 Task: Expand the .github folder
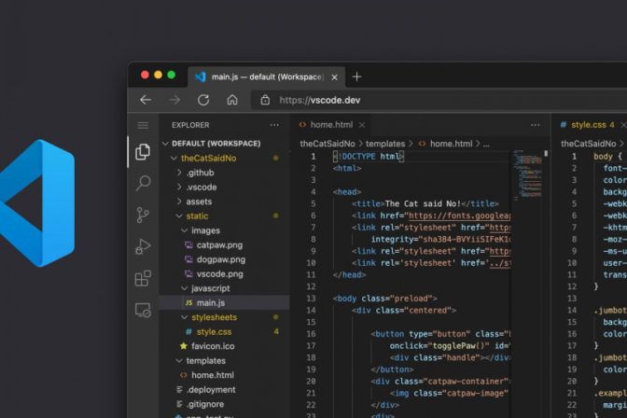[199, 173]
